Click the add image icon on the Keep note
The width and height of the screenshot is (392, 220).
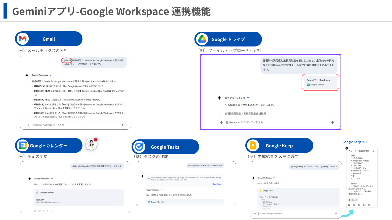(364, 205)
